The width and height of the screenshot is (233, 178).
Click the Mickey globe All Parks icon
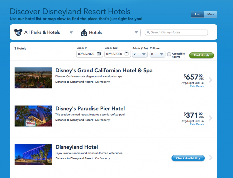coord(18,32)
